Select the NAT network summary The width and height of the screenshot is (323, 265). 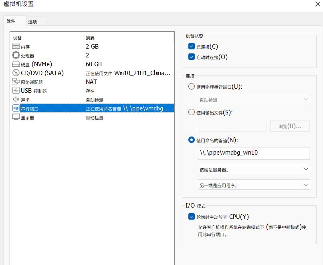click(x=91, y=82)
